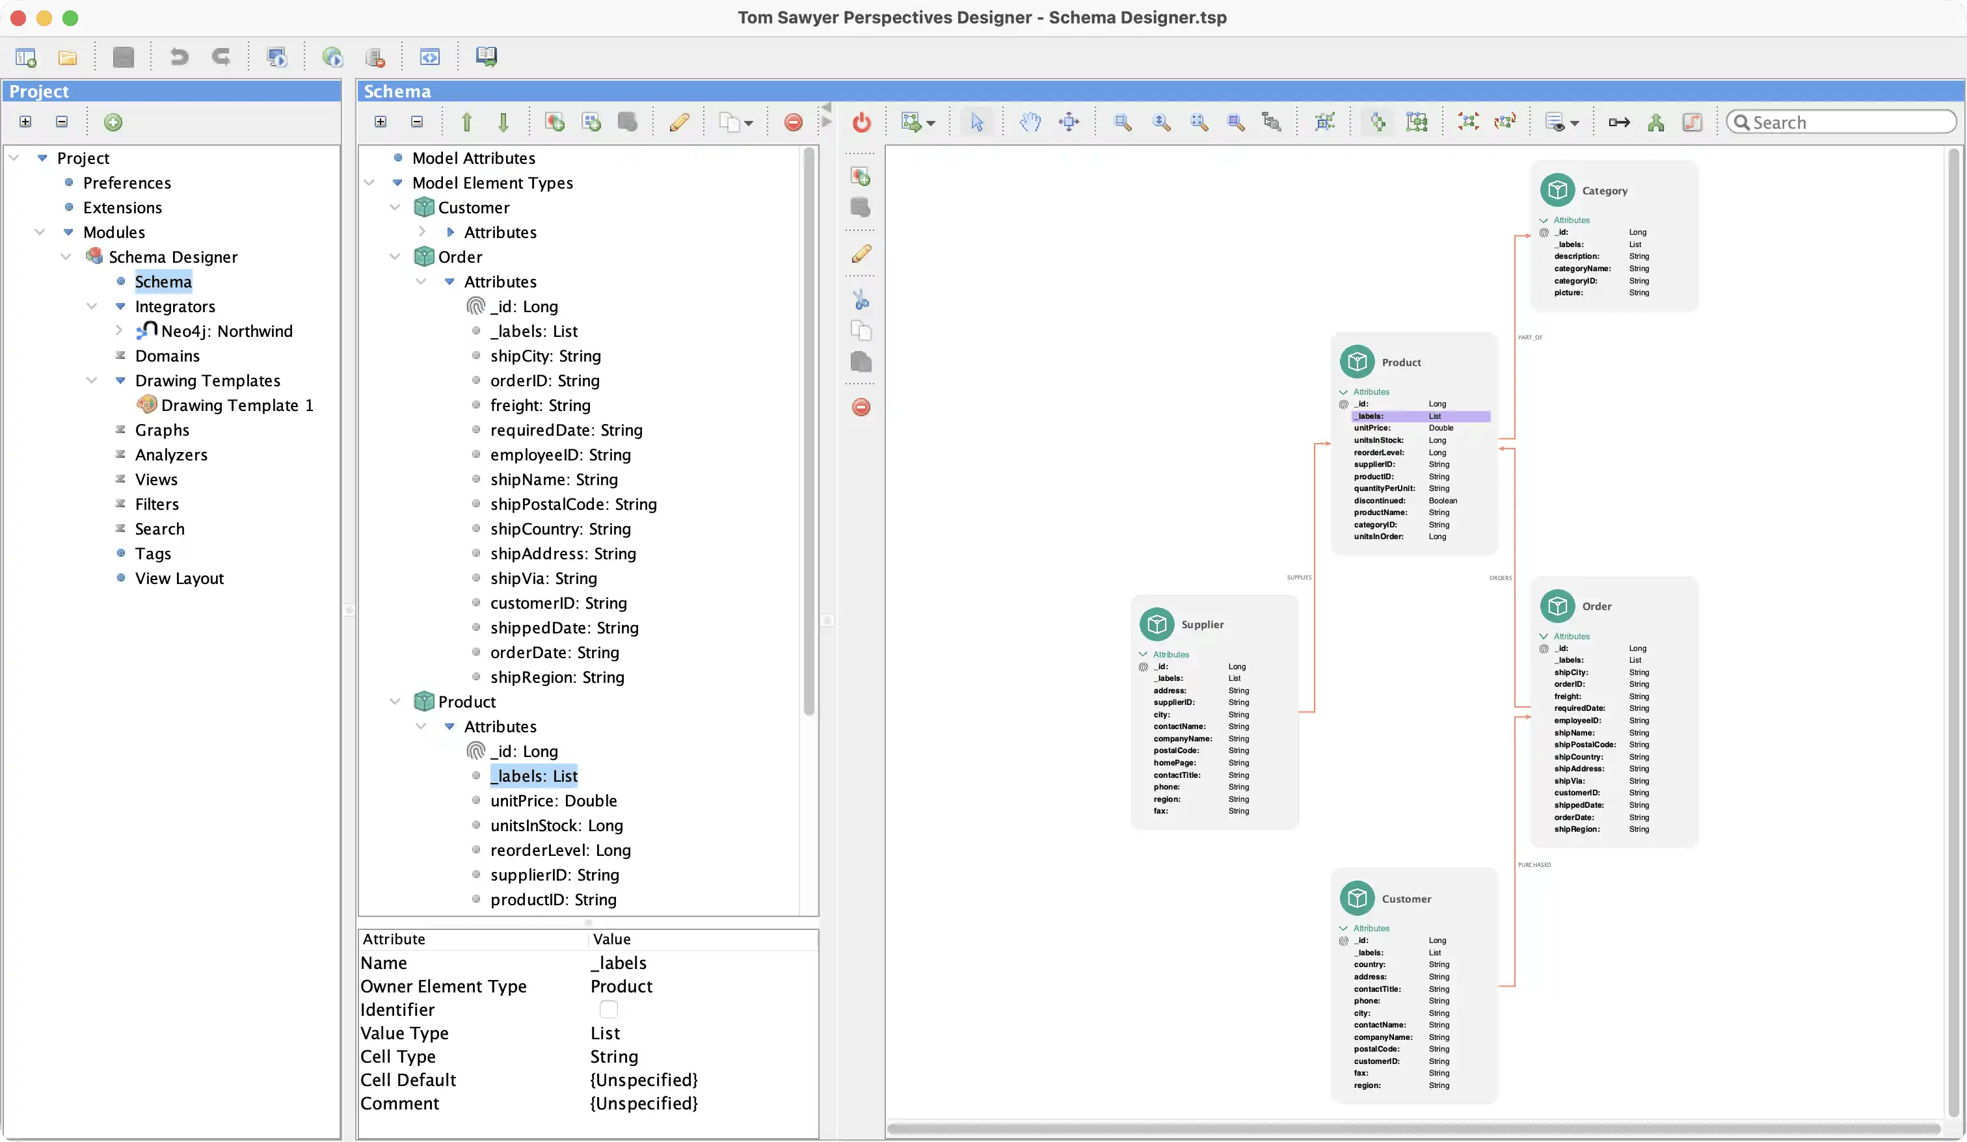Click the Search field in diagram toolbar

(x=1841, y=122)
